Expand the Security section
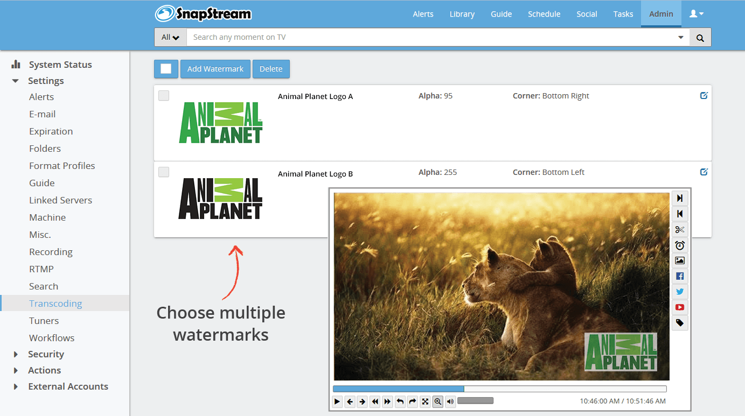Screen dimensions: 745x416 coord(16,354)
